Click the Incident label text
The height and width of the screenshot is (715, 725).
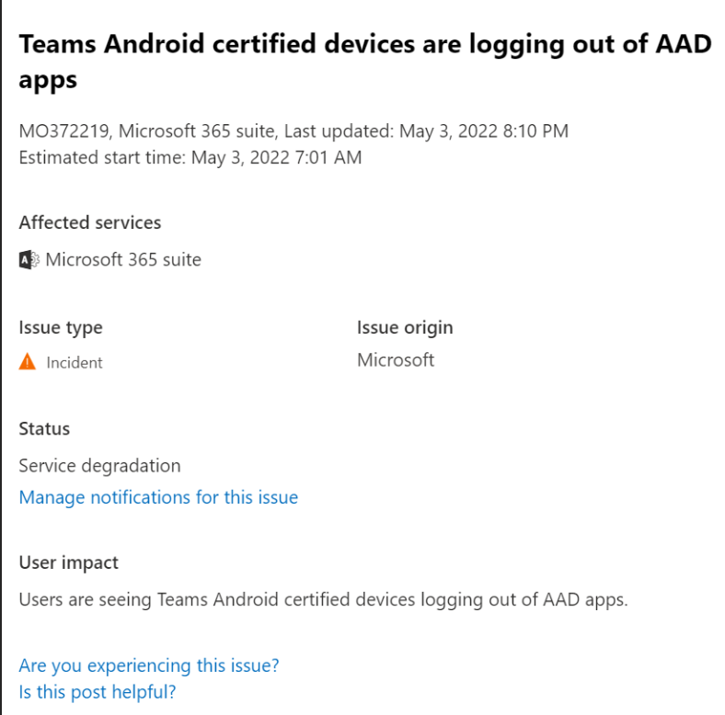[75, 363]
